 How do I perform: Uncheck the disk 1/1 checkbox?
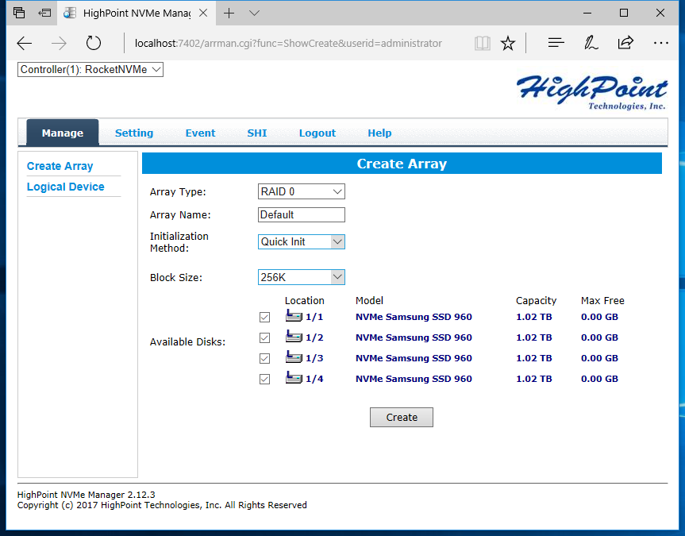[x=264, y=317]
